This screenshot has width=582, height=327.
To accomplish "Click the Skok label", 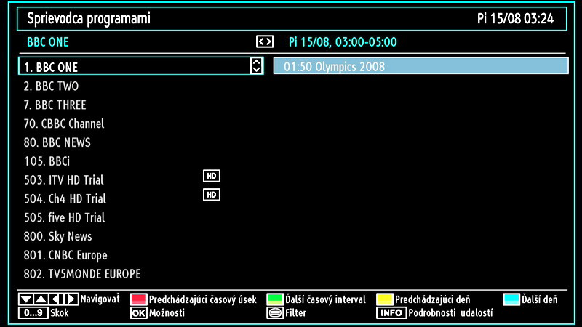I will click(60, 313).
